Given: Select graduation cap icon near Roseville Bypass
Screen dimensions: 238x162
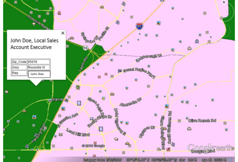Looking at the screenshot, I should [34, 24].
